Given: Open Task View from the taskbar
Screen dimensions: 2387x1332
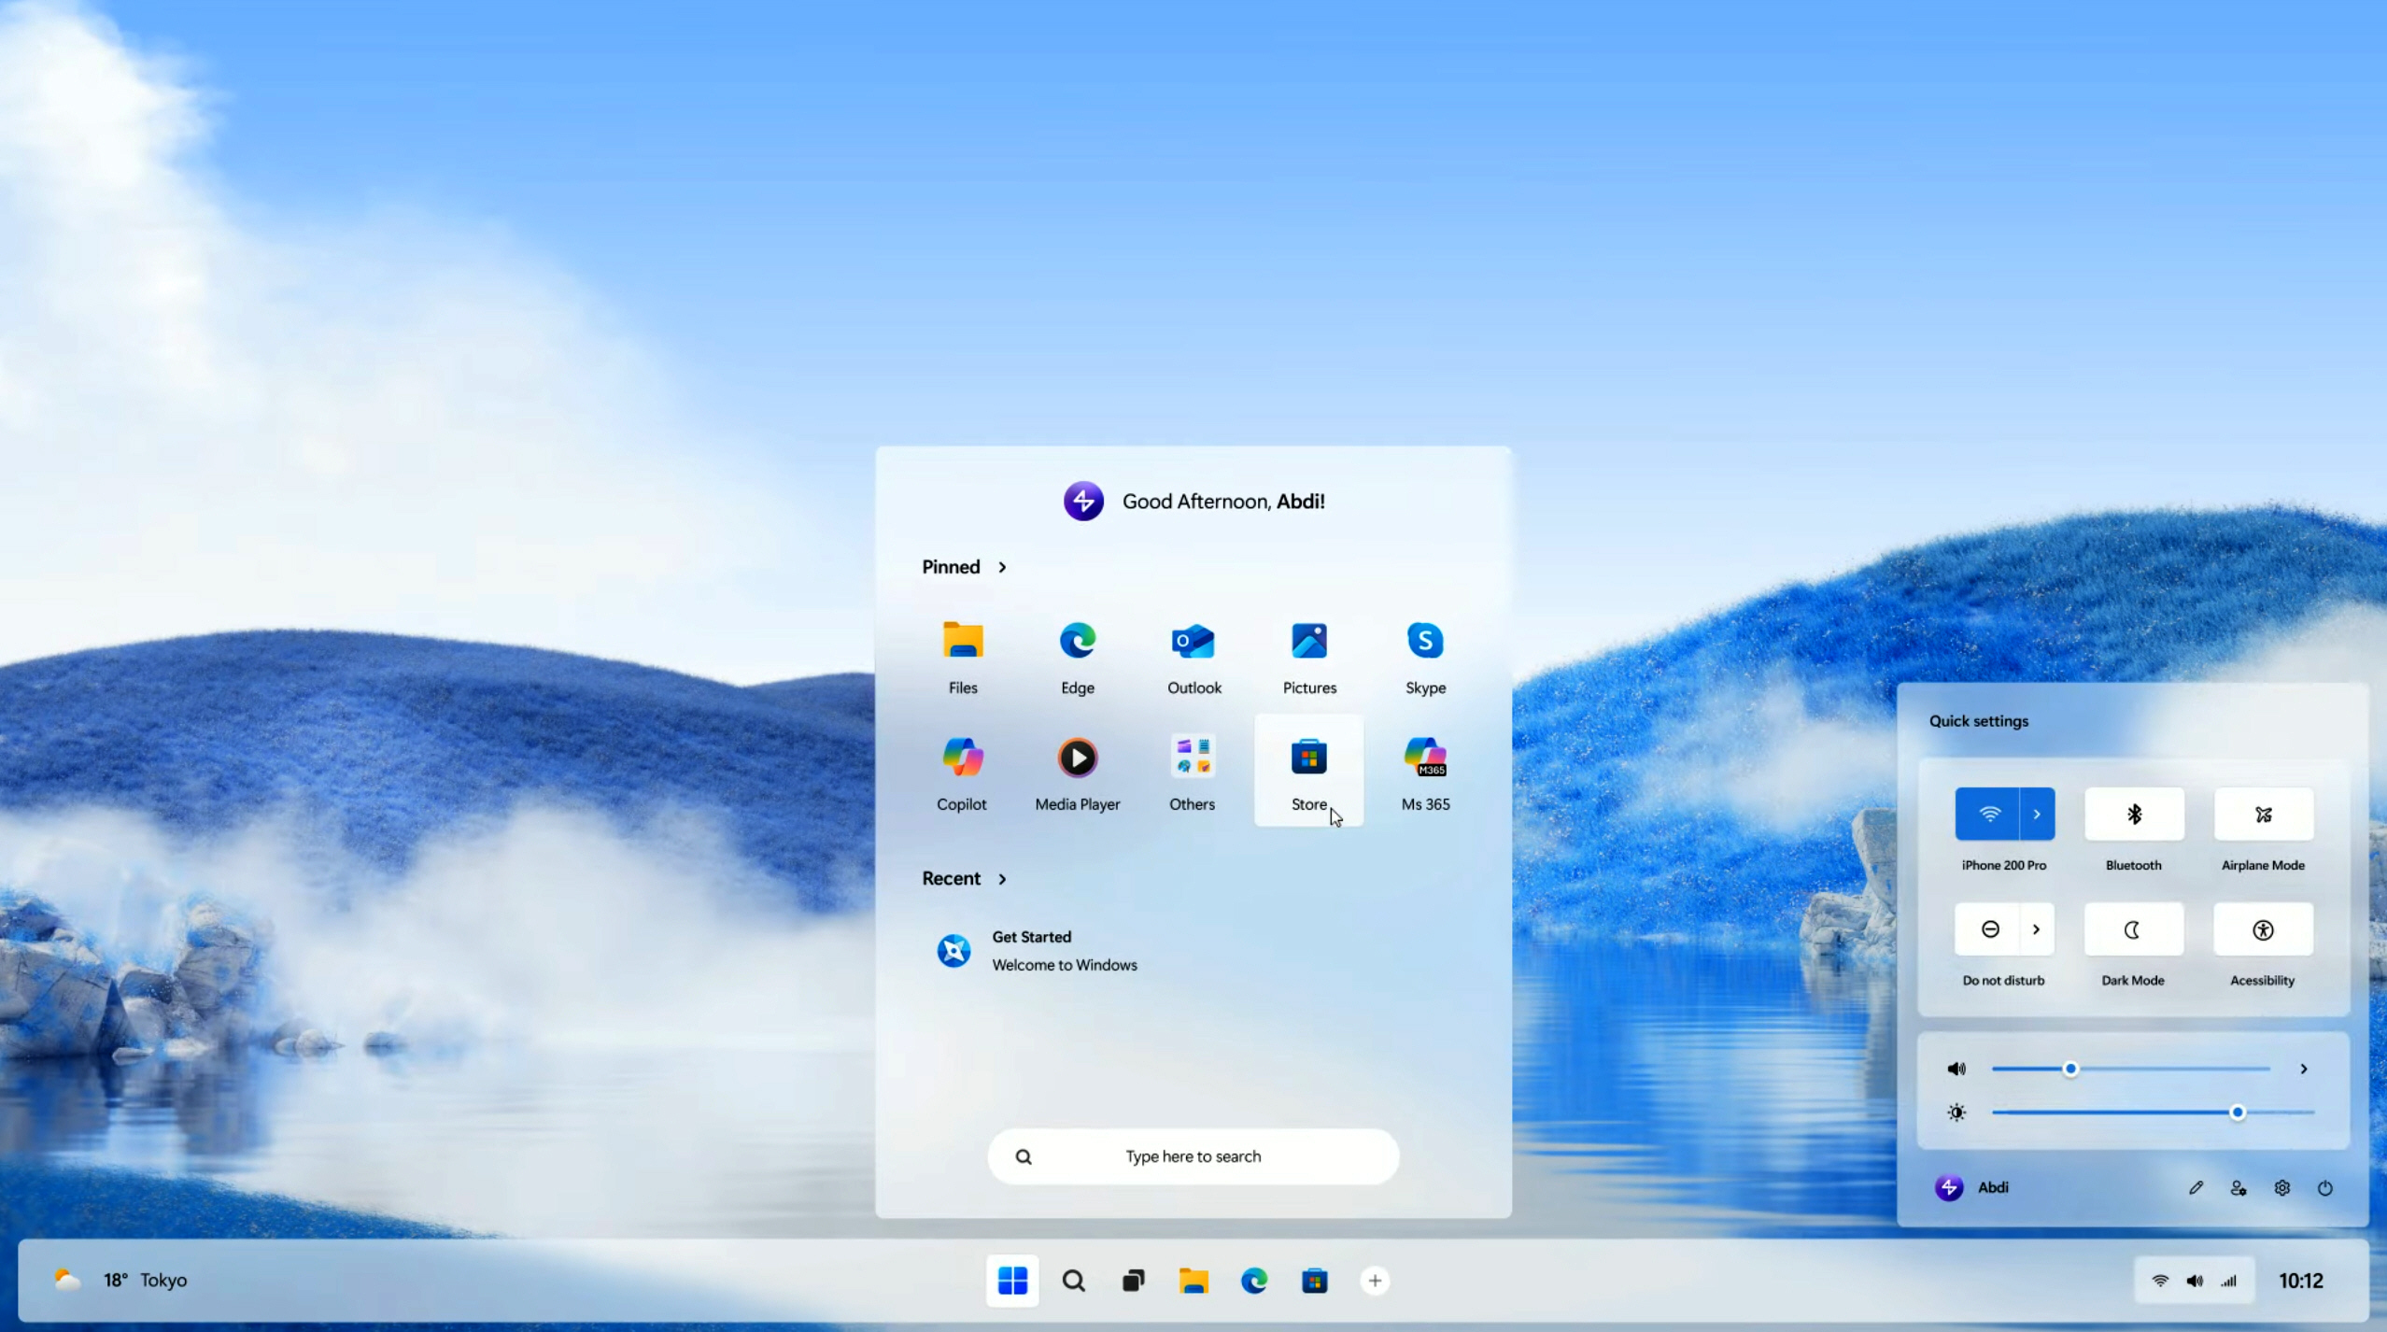Looking at the screenshot, I should (1132, 1281).
